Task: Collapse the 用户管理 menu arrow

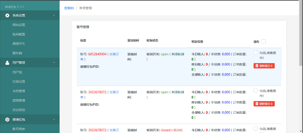Action: click(54, 63)
